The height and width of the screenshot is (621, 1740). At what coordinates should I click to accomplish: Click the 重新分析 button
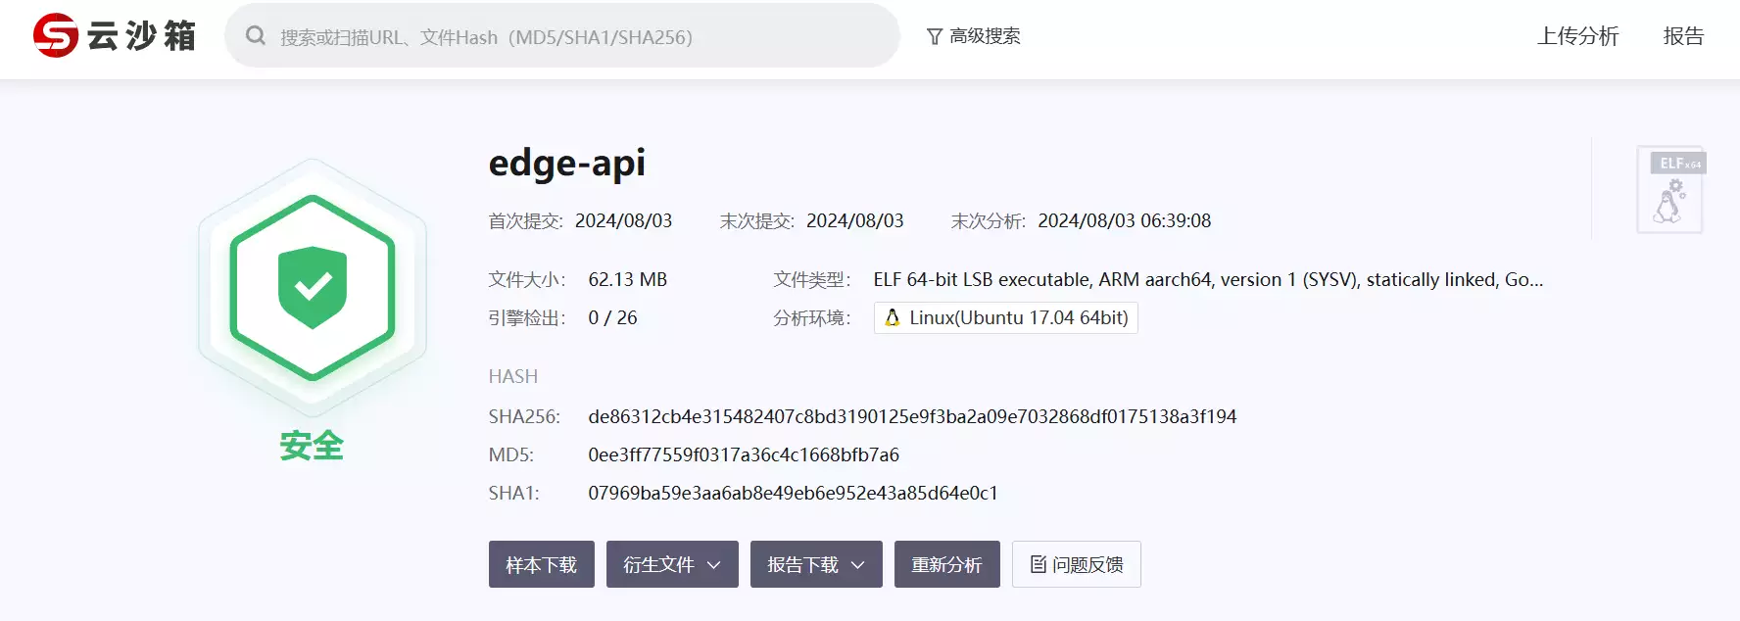tap(946, 565)
